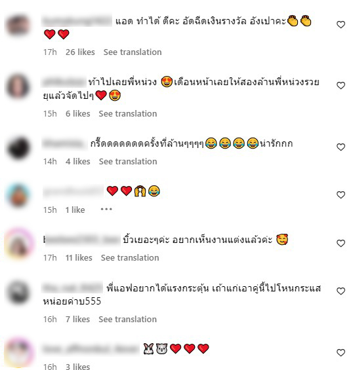Like the comment ending with 555
Screen dimensions: 353x370
pyautogui.click(x=341, y=291)
